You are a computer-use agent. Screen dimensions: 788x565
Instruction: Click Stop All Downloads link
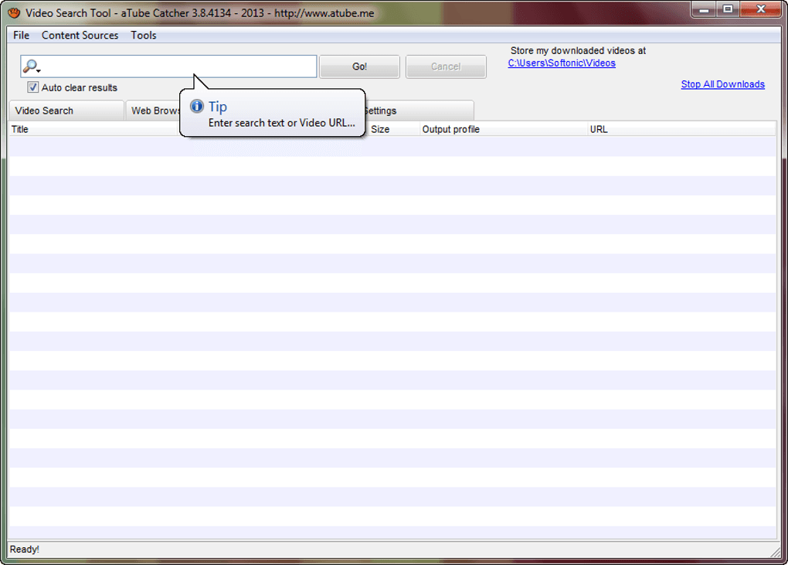coord(722,84)
